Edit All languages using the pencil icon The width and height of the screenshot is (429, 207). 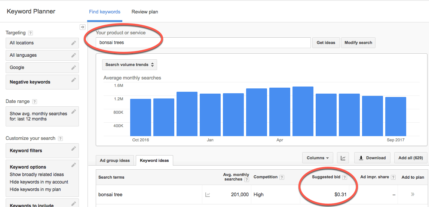coord(74,55)
